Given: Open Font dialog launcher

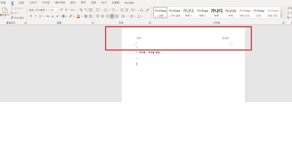Looking at the screenshot, I should (93, 23).
